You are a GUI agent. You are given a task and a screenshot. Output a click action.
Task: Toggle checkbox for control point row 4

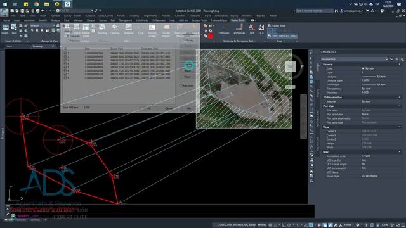pos(65,63)
